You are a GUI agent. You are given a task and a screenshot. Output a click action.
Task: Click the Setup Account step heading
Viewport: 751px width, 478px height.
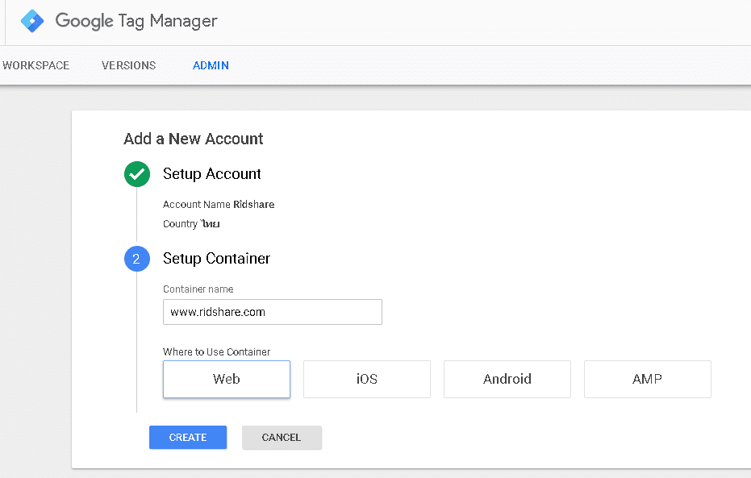[211, 173]
